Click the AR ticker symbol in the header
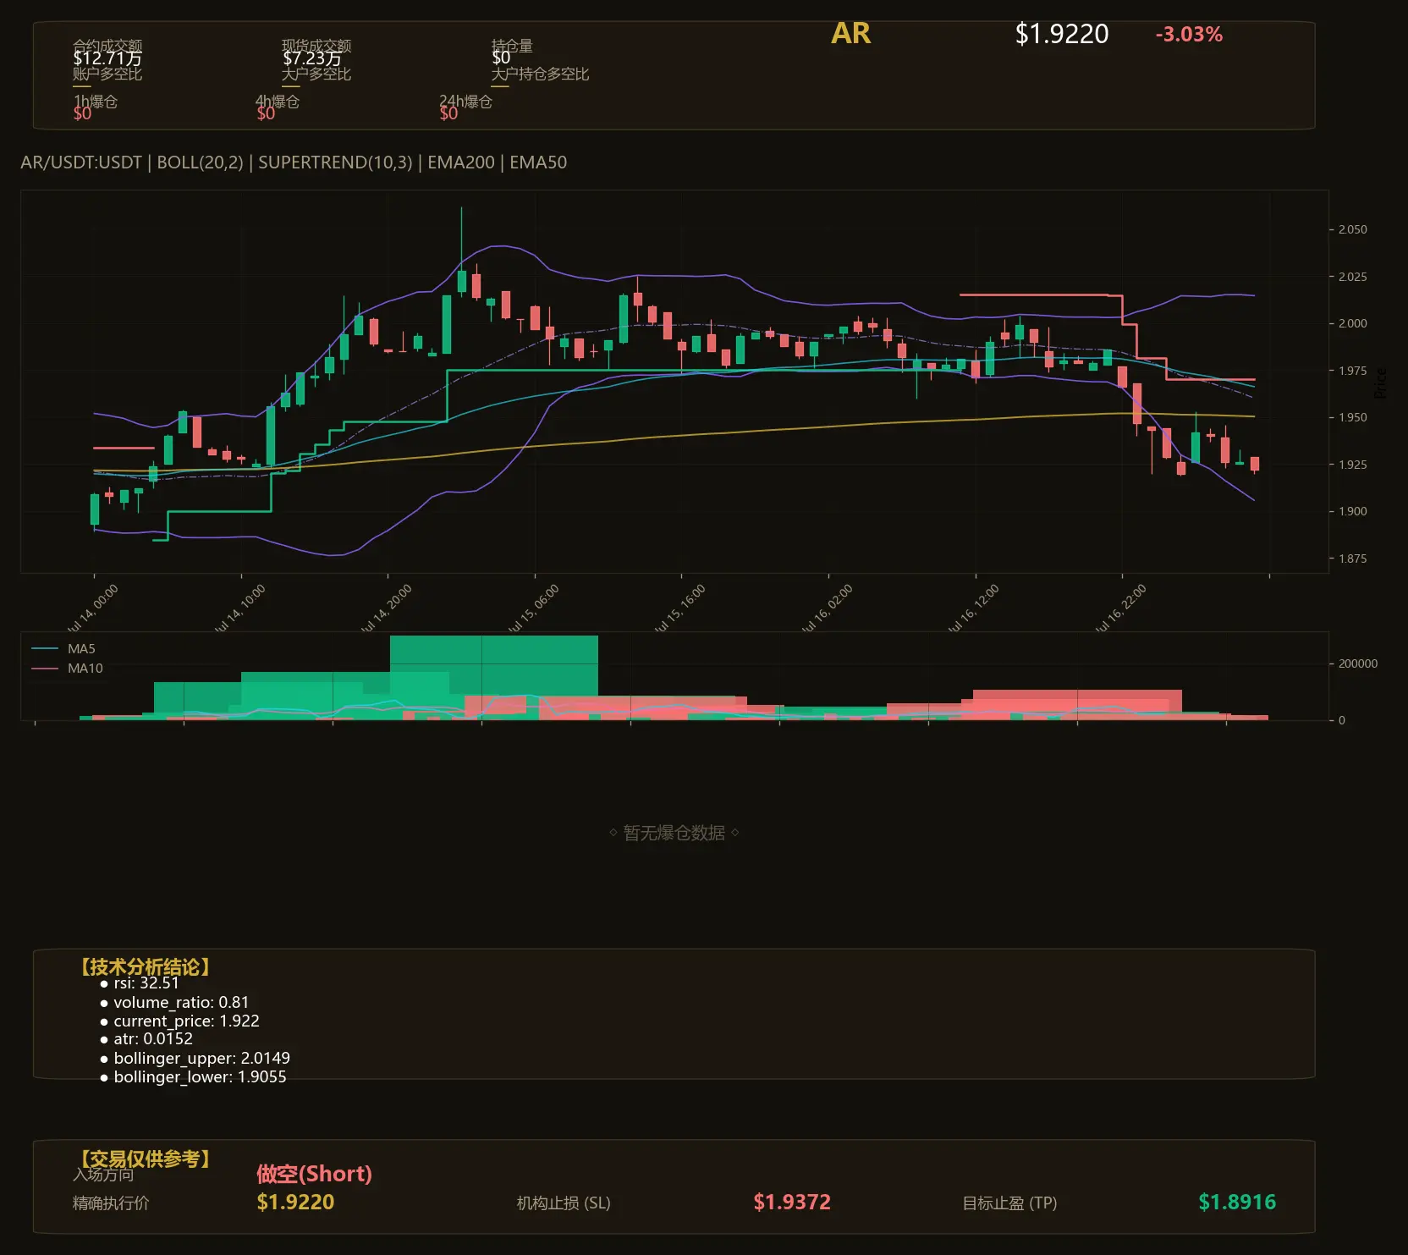 click(x=850, y=34)
